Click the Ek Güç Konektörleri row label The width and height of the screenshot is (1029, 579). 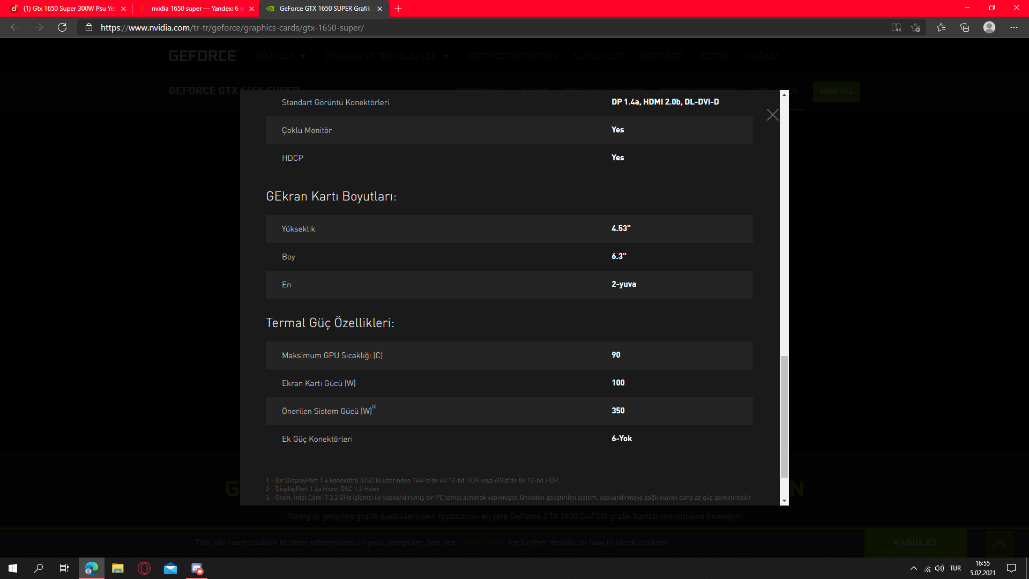[x=317, y=439]
